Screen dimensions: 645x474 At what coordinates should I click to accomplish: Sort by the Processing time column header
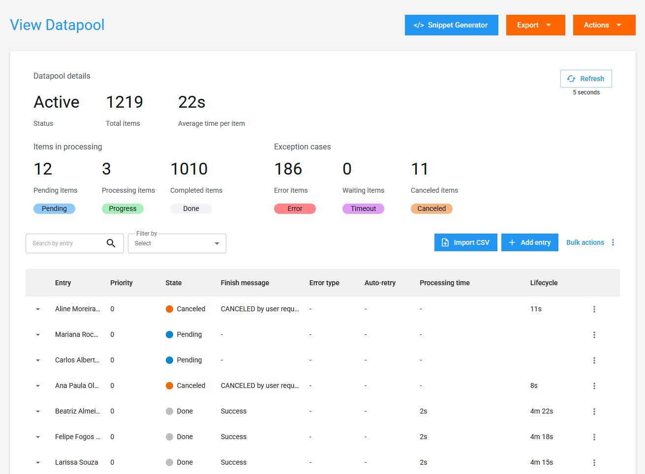click(444, 283)
